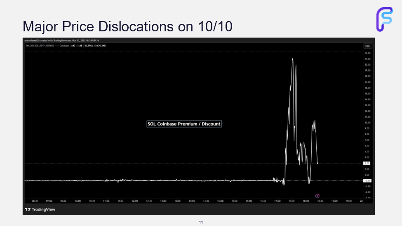This screenshot has width=402, height=226.
Task: Open the USD currency selector
Action: (367, 46)
